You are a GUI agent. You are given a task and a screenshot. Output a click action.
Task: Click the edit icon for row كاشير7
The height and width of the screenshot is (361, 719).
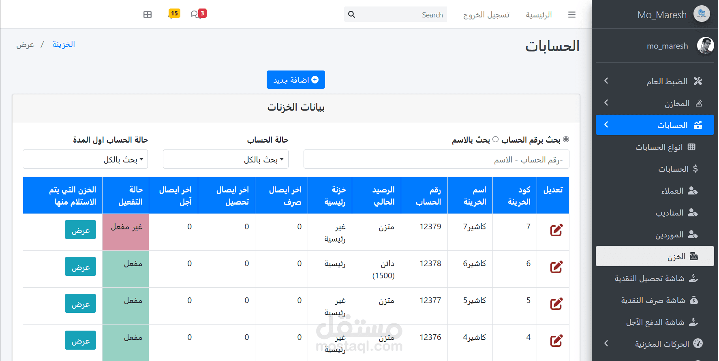pos(556,230)
